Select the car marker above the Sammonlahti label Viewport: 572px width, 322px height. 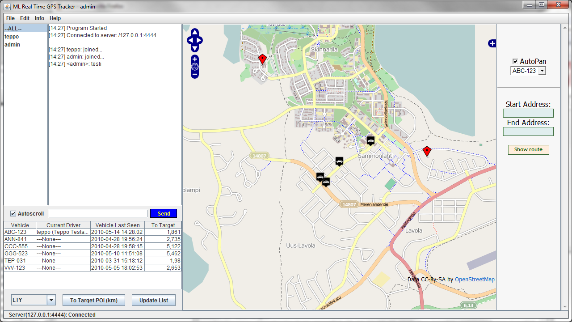tap(370, 141)
